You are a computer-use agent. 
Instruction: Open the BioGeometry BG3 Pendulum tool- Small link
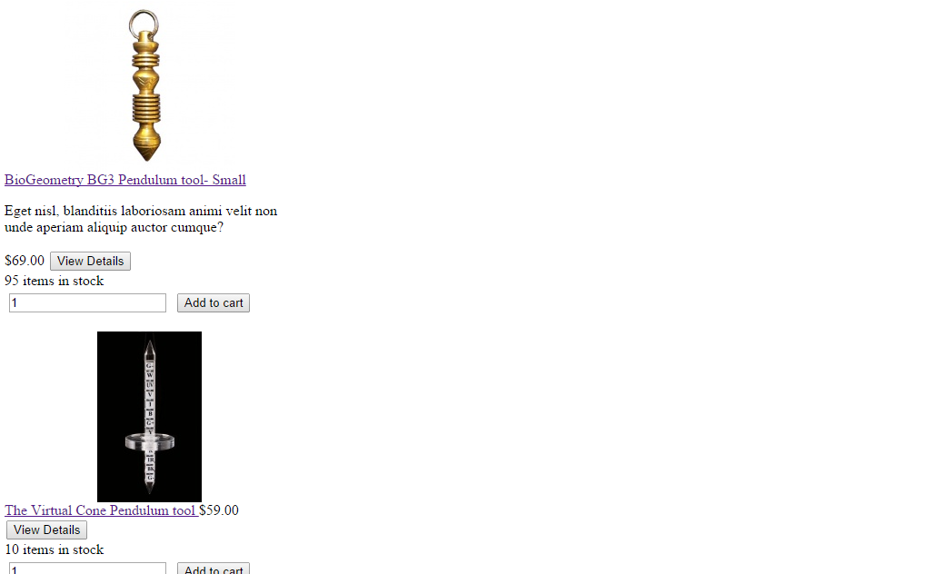click(x=125, y=180)
